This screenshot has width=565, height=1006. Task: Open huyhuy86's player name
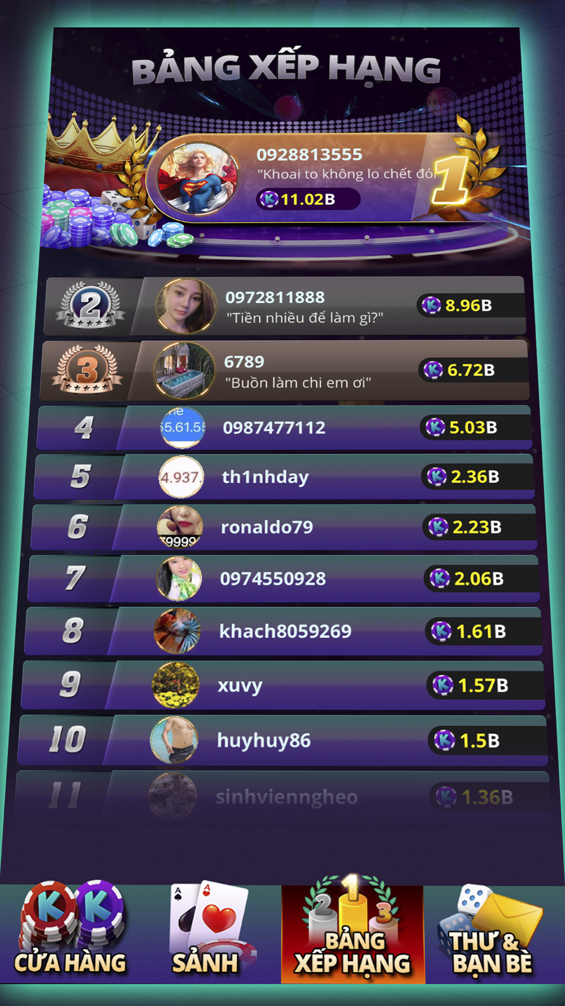(x=264, y=740)
